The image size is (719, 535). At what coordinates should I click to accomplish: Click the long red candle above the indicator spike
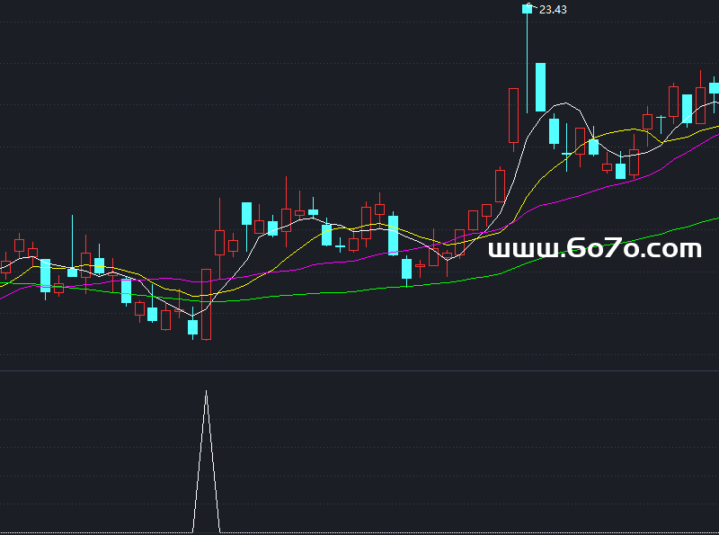coord(207,304)
